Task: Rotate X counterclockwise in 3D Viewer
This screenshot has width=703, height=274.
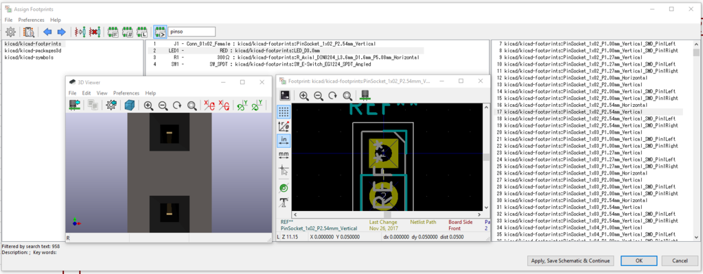Action: click(x=224, y=105)
